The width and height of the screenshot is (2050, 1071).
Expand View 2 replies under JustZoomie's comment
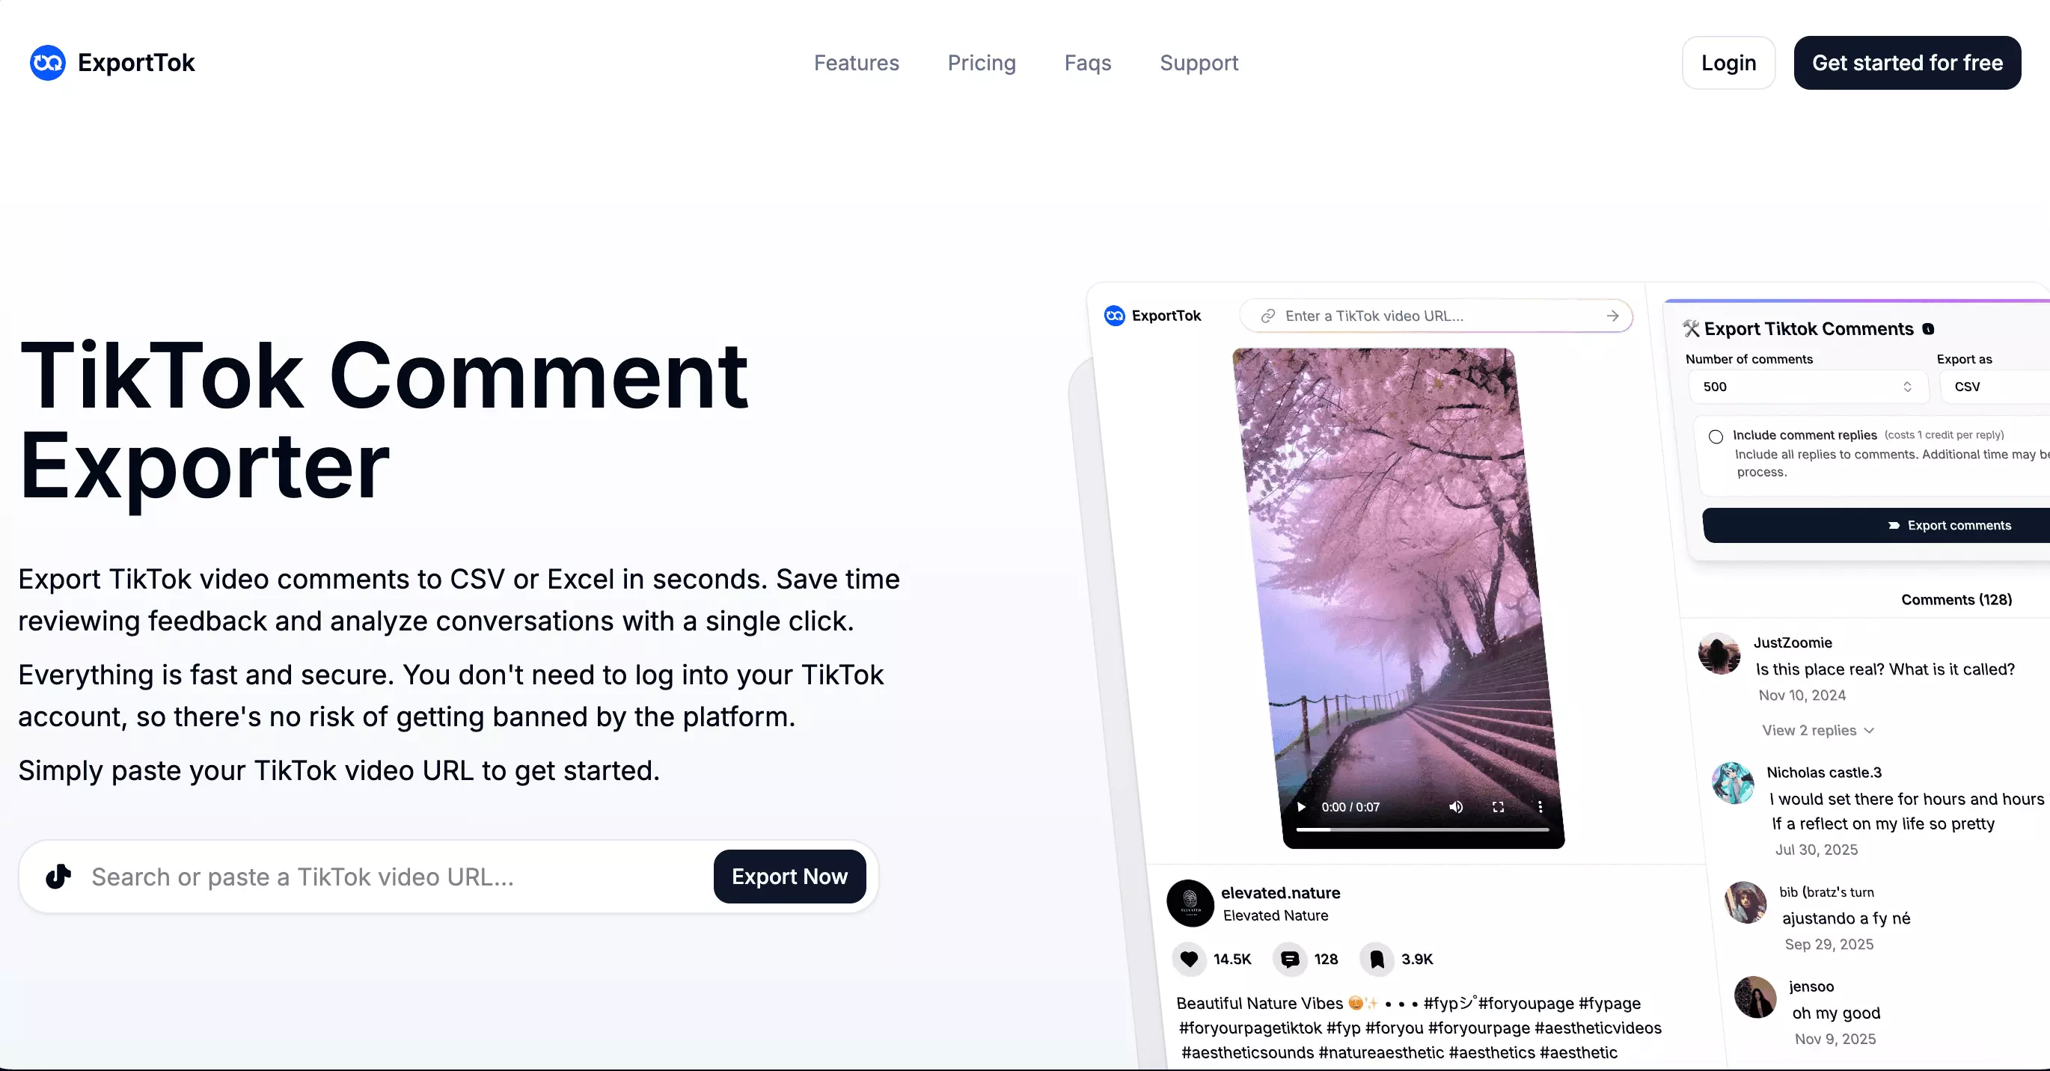(x=1818, y=730)
